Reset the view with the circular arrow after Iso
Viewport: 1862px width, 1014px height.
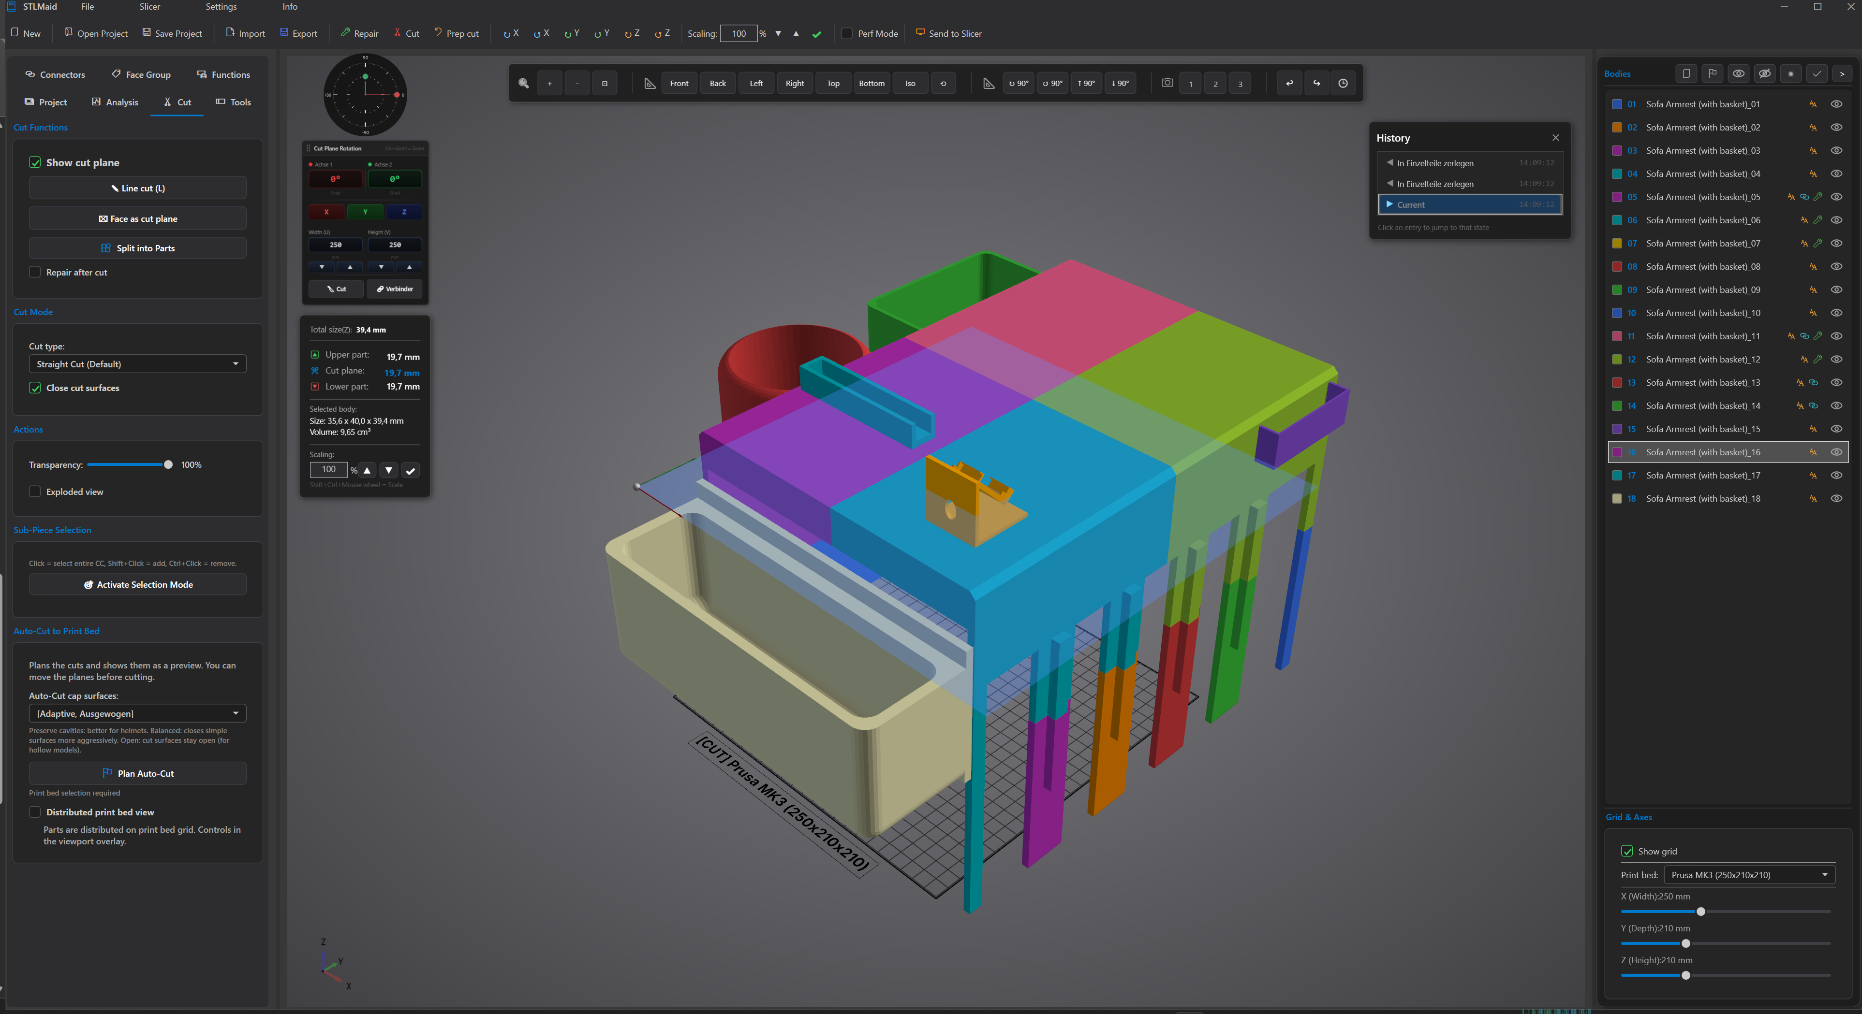(x=943, y=83)
